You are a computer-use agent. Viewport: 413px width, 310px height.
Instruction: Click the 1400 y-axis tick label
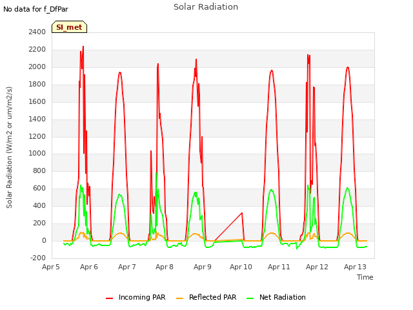point(37,119)
